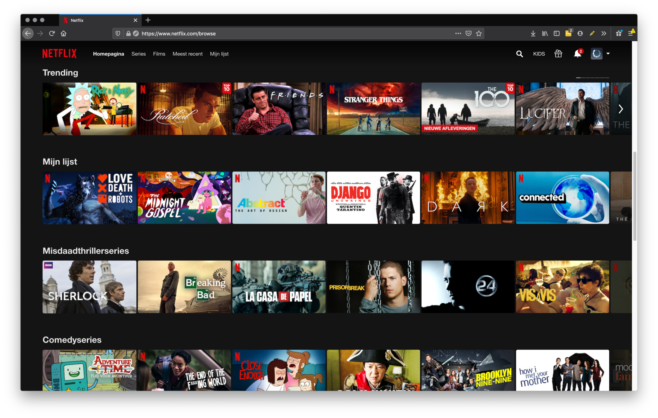Click the browser home icon
Image resolution: width=658 pixels, height=418 pixels.
pyautogui.click(x=64, y=33)
